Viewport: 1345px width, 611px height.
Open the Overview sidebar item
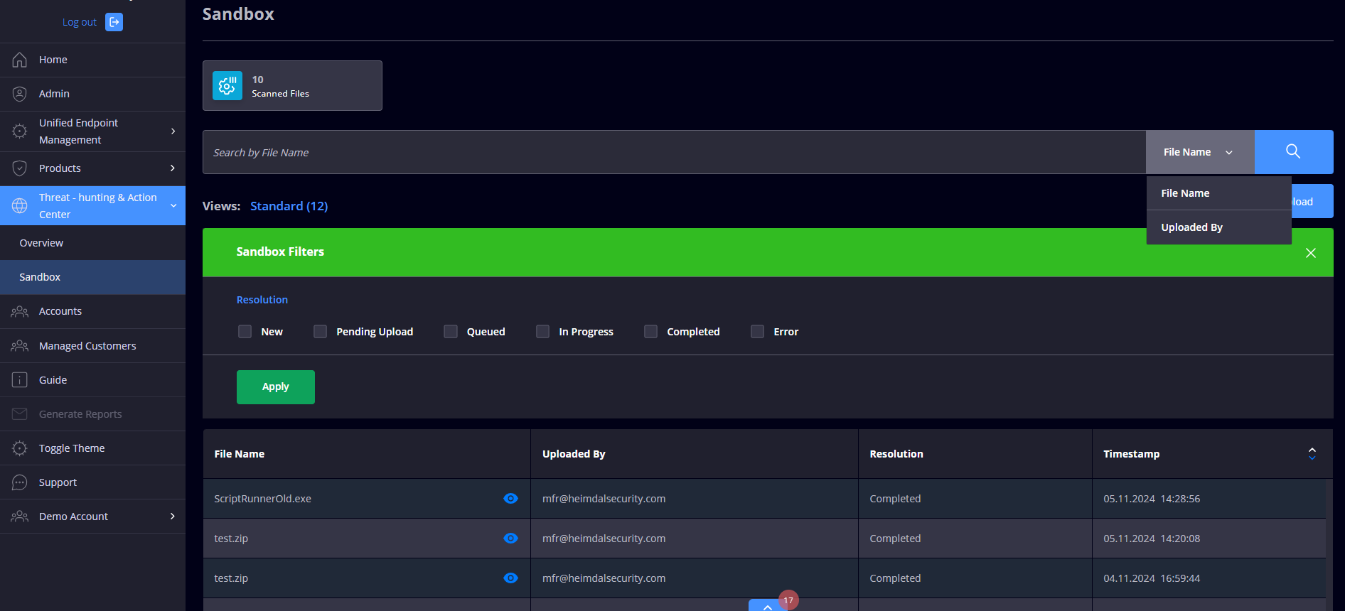pos(41,243)
